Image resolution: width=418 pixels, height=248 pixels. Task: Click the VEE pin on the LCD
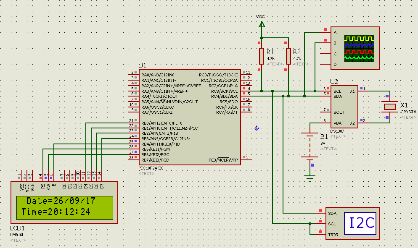click(32, 187)
